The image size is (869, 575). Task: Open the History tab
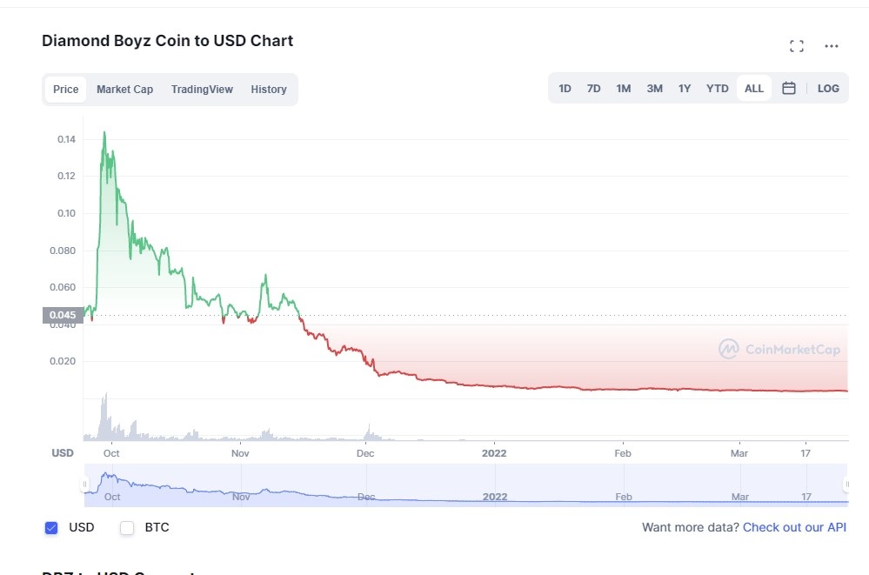click(x=269, y=89)
